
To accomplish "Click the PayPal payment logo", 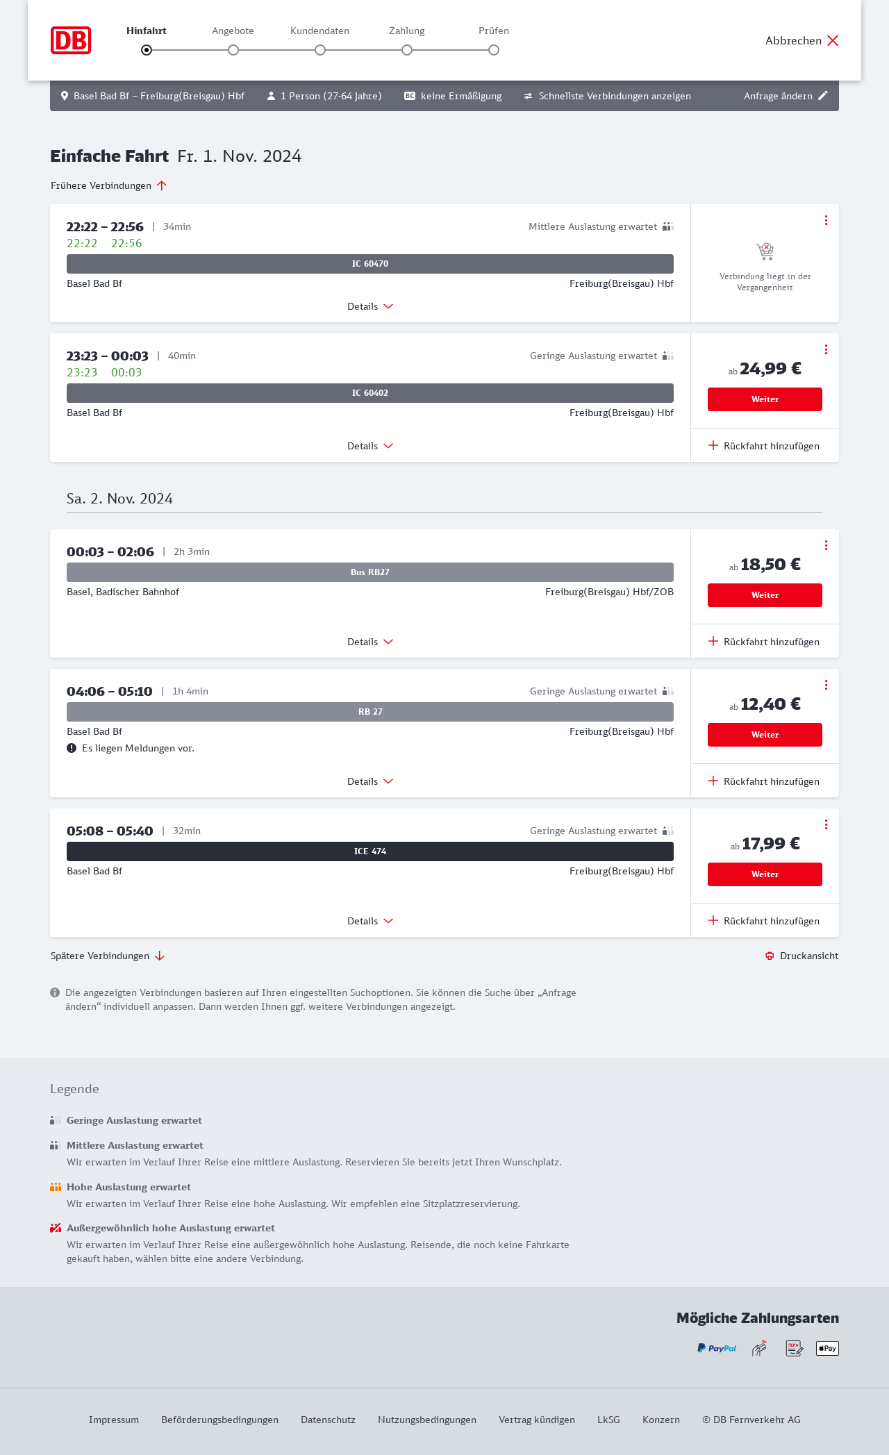I will pos(717,1348).
